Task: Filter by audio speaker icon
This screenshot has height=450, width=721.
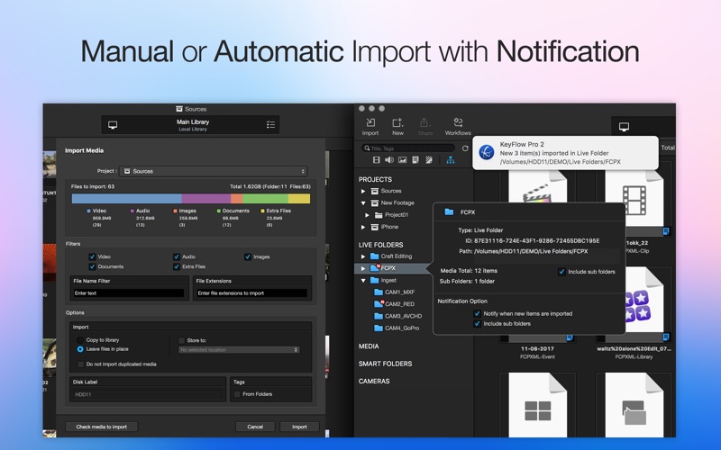Action: click(389, 160)
